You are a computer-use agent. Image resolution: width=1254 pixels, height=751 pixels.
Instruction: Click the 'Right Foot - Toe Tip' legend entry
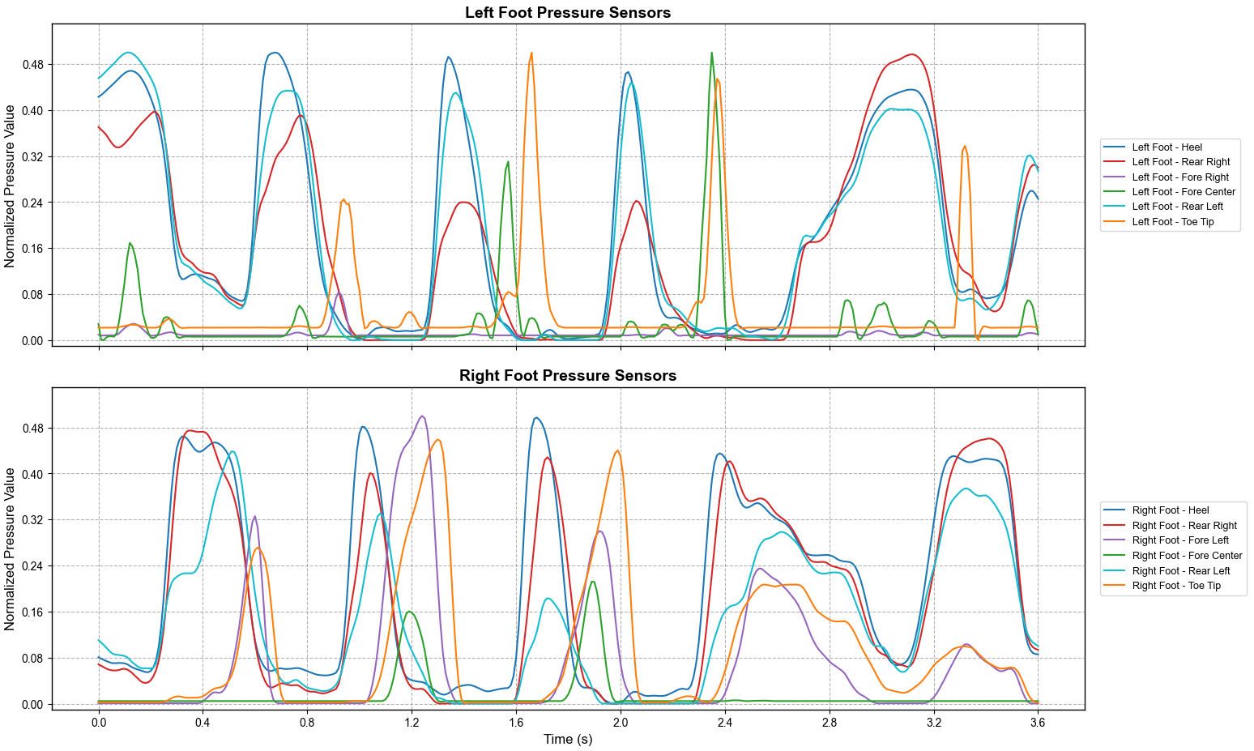pyautogui.click(x=1175, y=586)
